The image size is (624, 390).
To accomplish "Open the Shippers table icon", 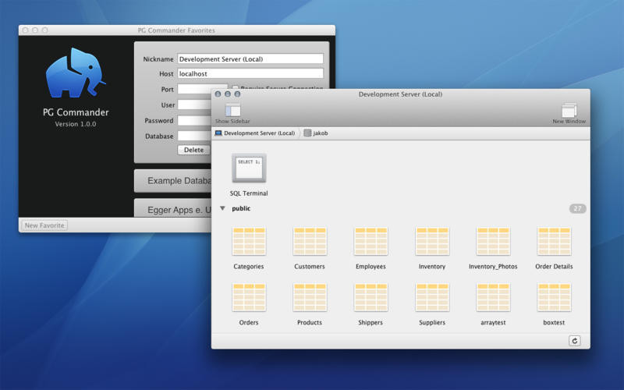I will point(370,297).
